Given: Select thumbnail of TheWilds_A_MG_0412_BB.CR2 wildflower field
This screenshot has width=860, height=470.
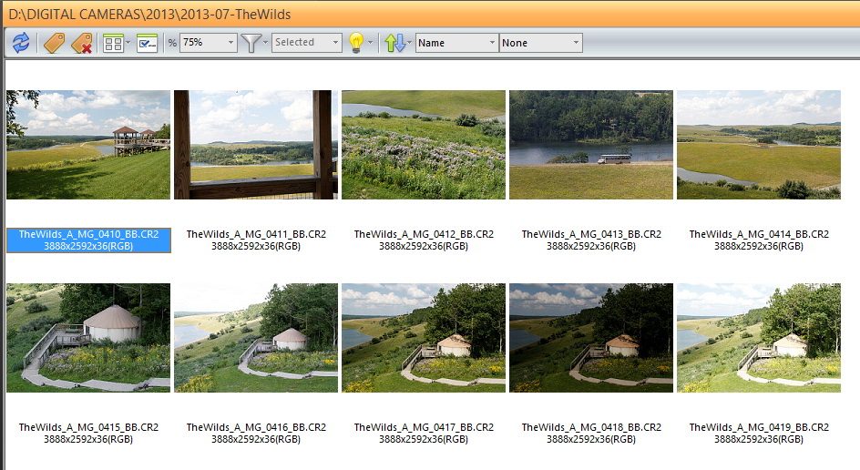Looking at the screenshot, I should coord(424,145).
